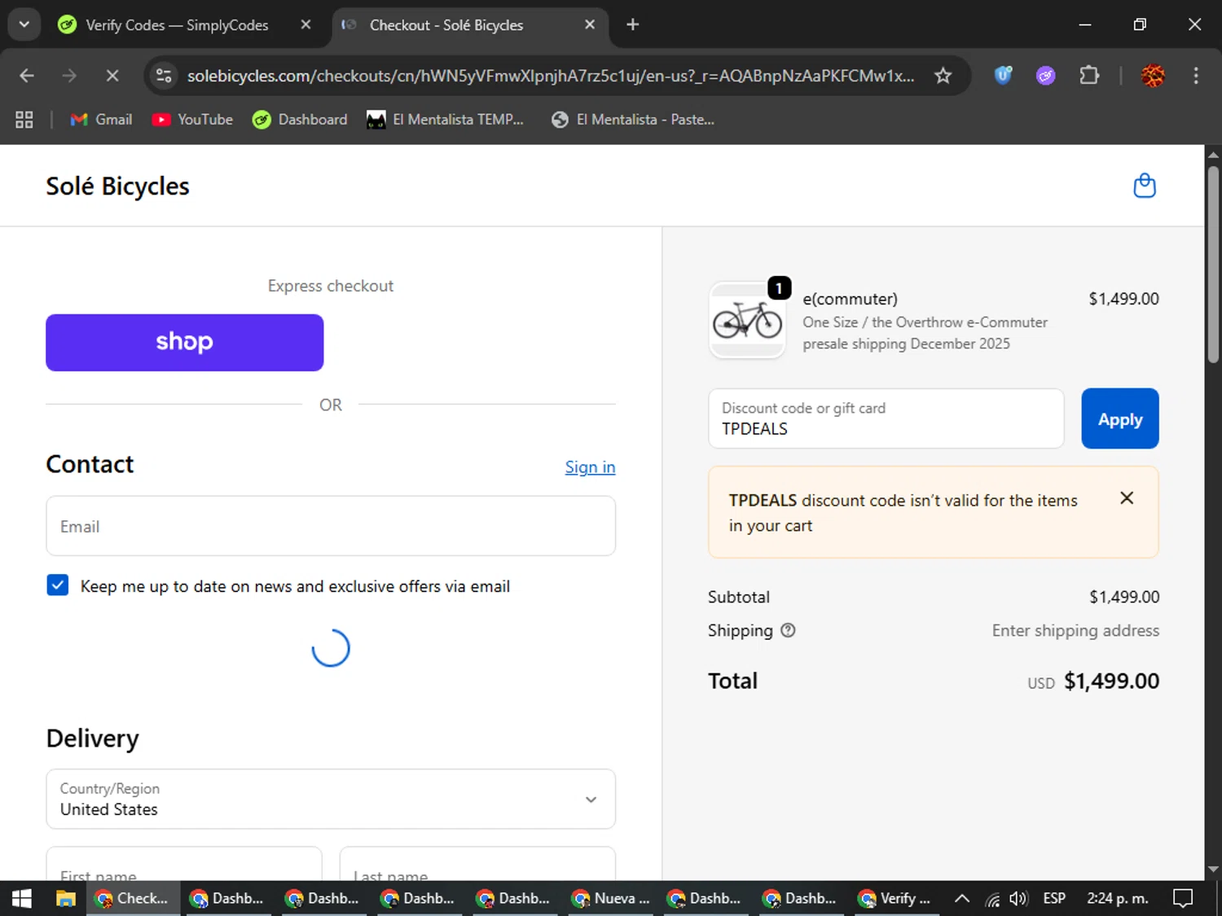
Task: Open File Explorer from the taskbar
Action: pos(66,898)
